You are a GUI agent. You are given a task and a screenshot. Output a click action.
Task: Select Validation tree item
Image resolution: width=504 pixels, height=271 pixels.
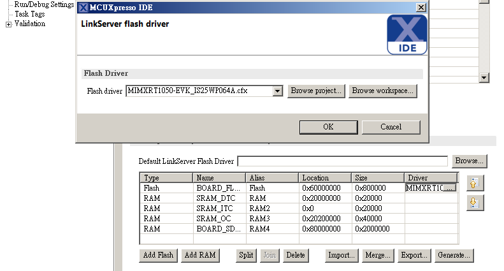pyautogui.click(x=29, y=24)
